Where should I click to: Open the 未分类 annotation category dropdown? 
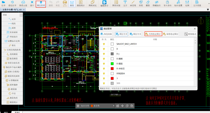[102, 106]
